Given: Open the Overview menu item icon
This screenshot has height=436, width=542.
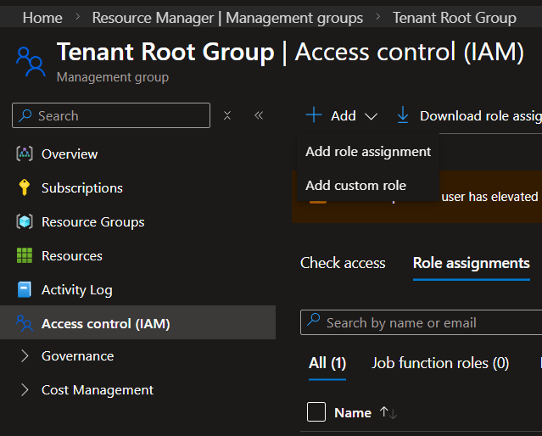Looking at the screenshot, I should pos(25,154).
